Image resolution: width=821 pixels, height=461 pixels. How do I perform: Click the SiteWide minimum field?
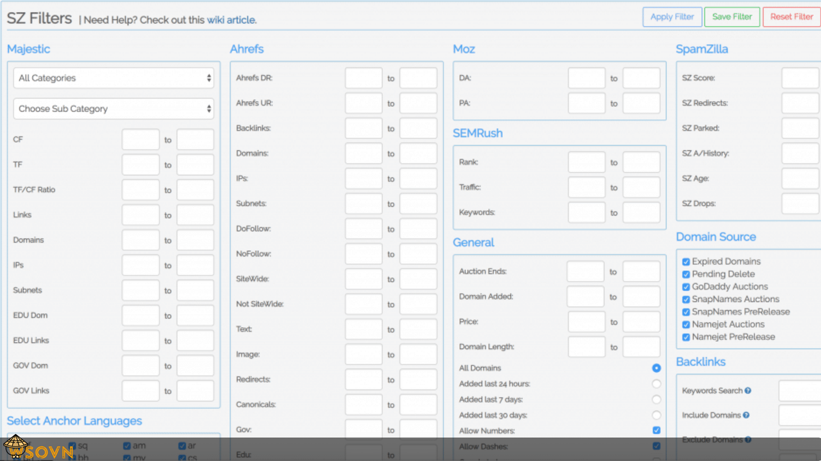pos(364,279)
